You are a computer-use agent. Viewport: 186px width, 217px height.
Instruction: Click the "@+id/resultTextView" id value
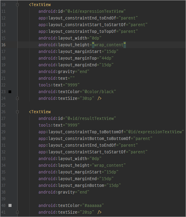(x=90, y=118)
